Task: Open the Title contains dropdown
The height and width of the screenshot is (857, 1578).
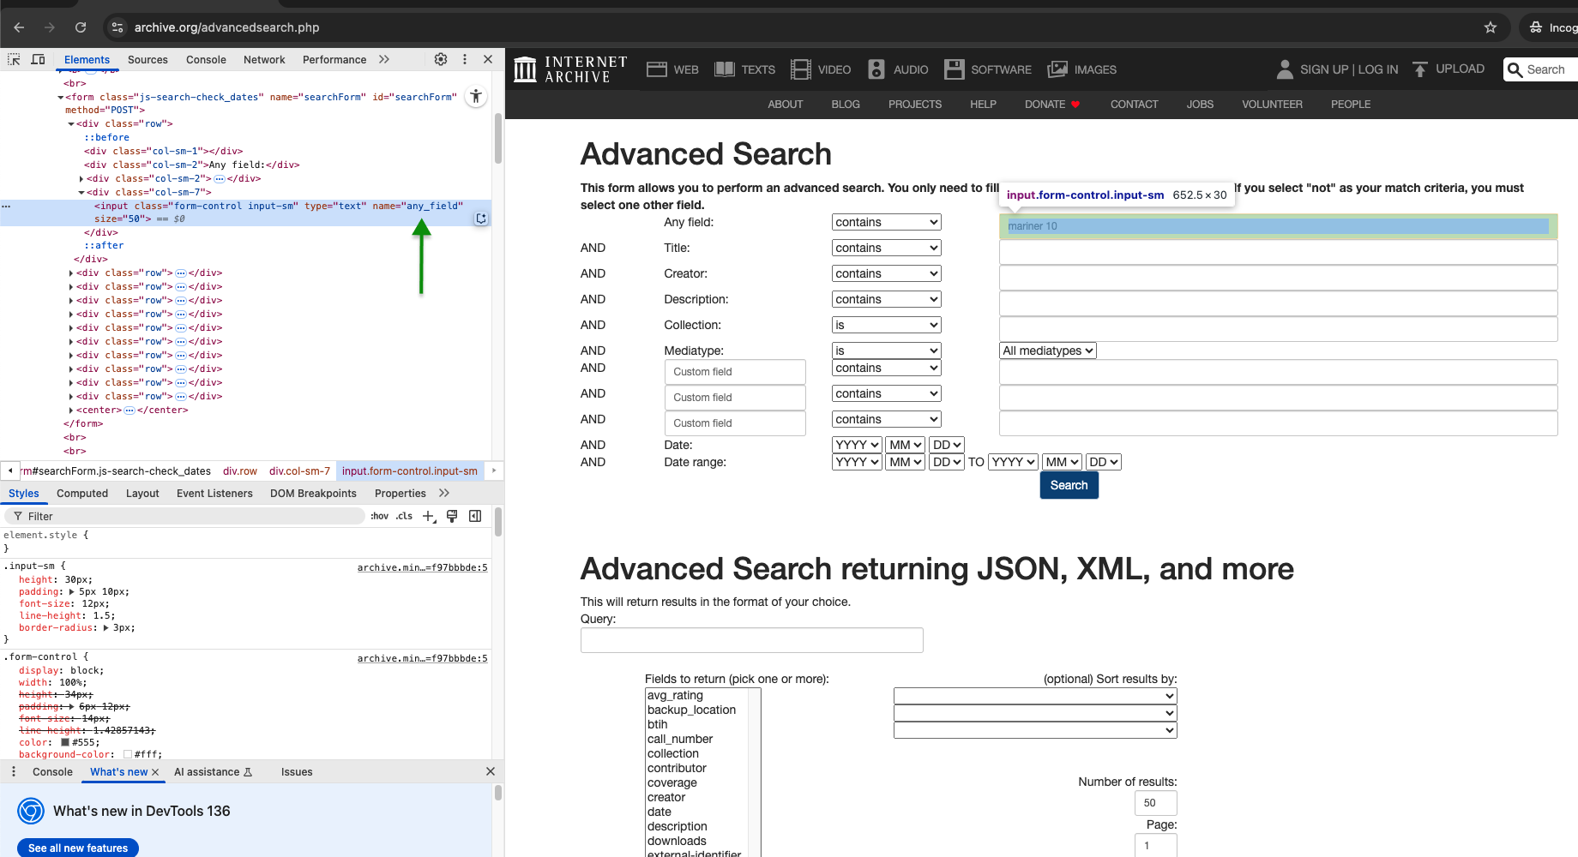Action: click(x=886, y=248)
